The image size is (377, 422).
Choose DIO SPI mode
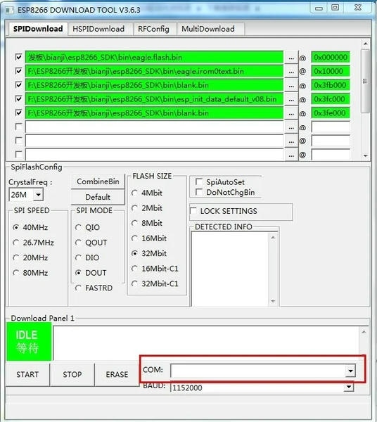[78, 257]
